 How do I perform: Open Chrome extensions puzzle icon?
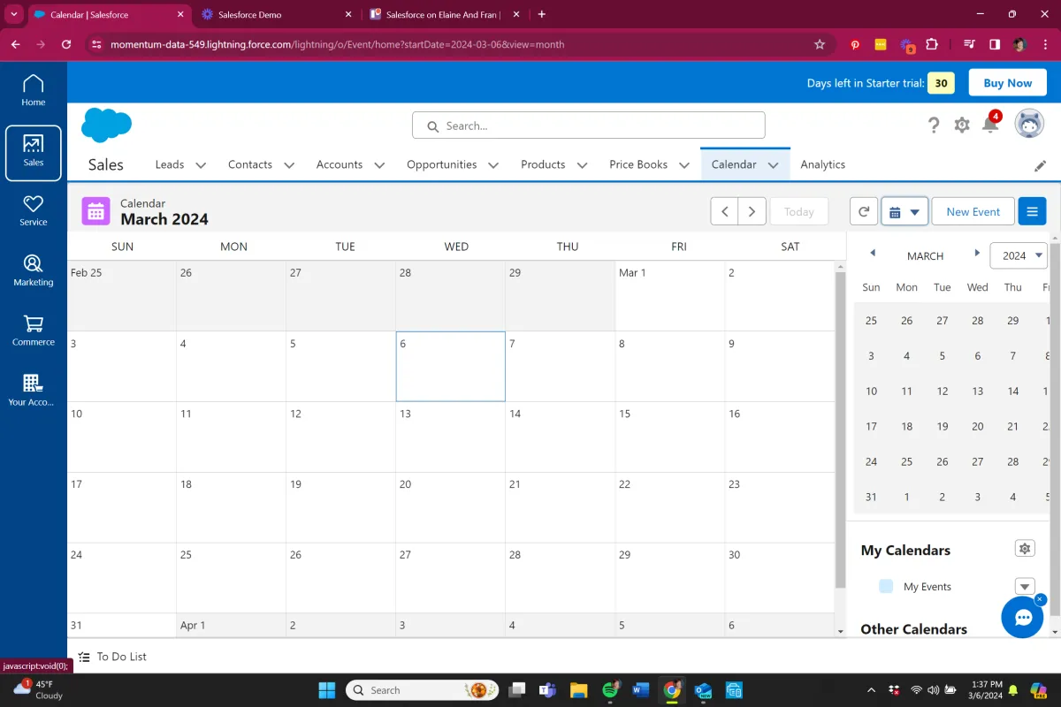point(932,44)
